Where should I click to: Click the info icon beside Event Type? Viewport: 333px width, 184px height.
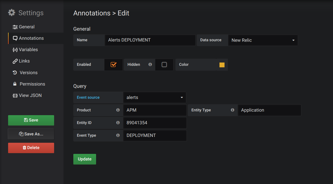118,135
